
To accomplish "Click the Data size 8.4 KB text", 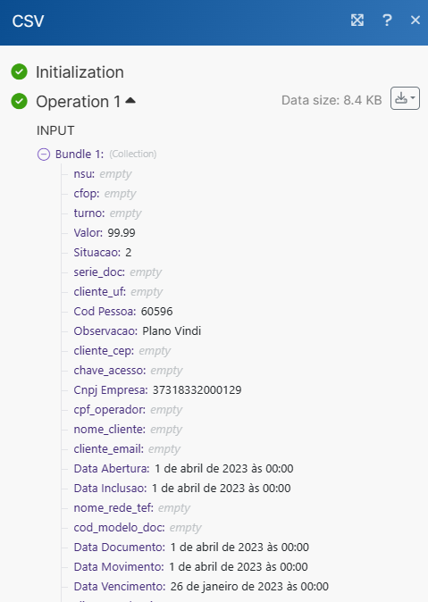I will pos(331,100).
